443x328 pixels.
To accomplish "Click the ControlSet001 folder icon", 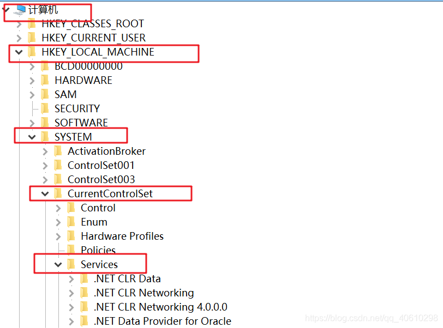I will 58,165.
